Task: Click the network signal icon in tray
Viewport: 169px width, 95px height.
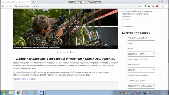Action: [x=151, y=93]
